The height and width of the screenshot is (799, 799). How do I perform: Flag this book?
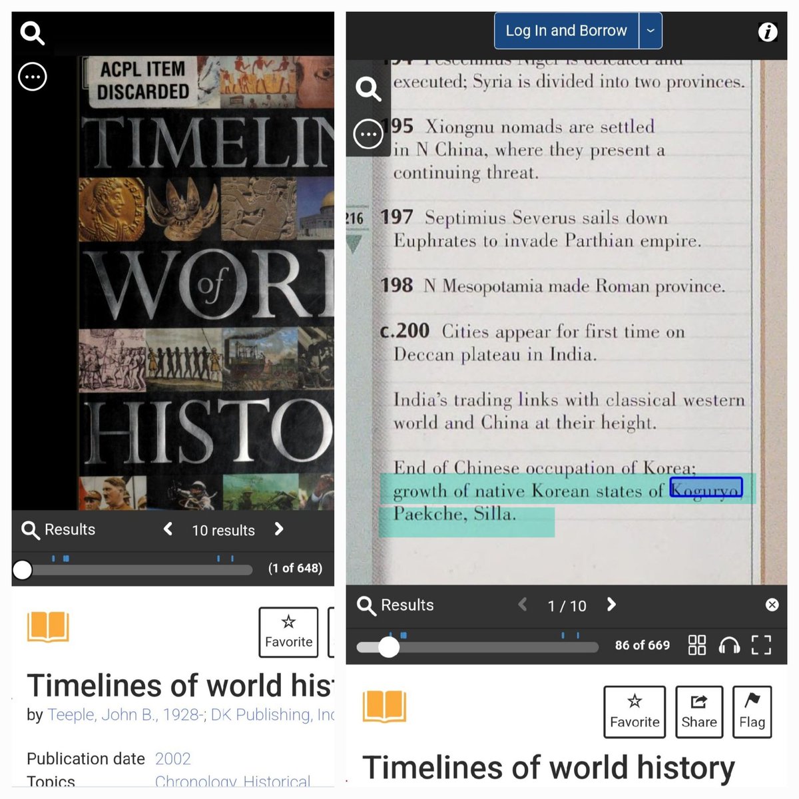[x=752, y=712]
